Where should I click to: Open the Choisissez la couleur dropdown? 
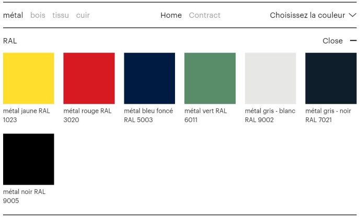coord(308,15)
